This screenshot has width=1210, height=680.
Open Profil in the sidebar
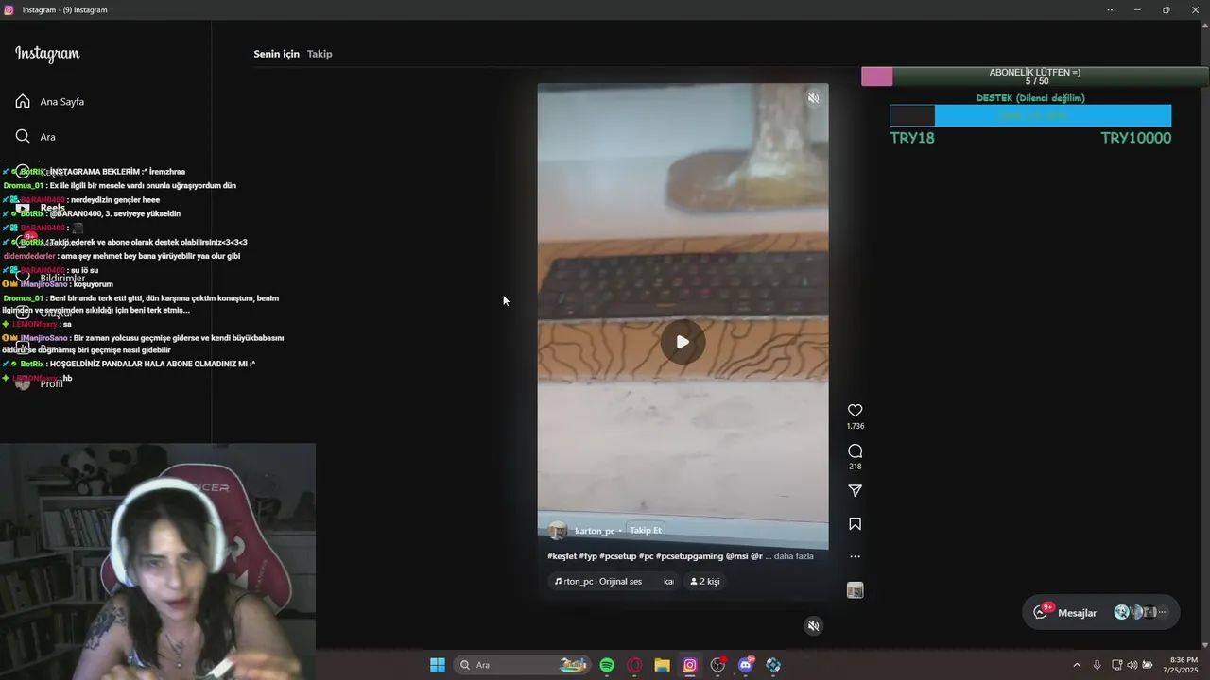[x=40, y=383]
